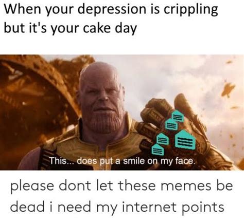Click the largest teal cake icon
The width and height of the screenshot is (244, 223).
coord(185,139)
